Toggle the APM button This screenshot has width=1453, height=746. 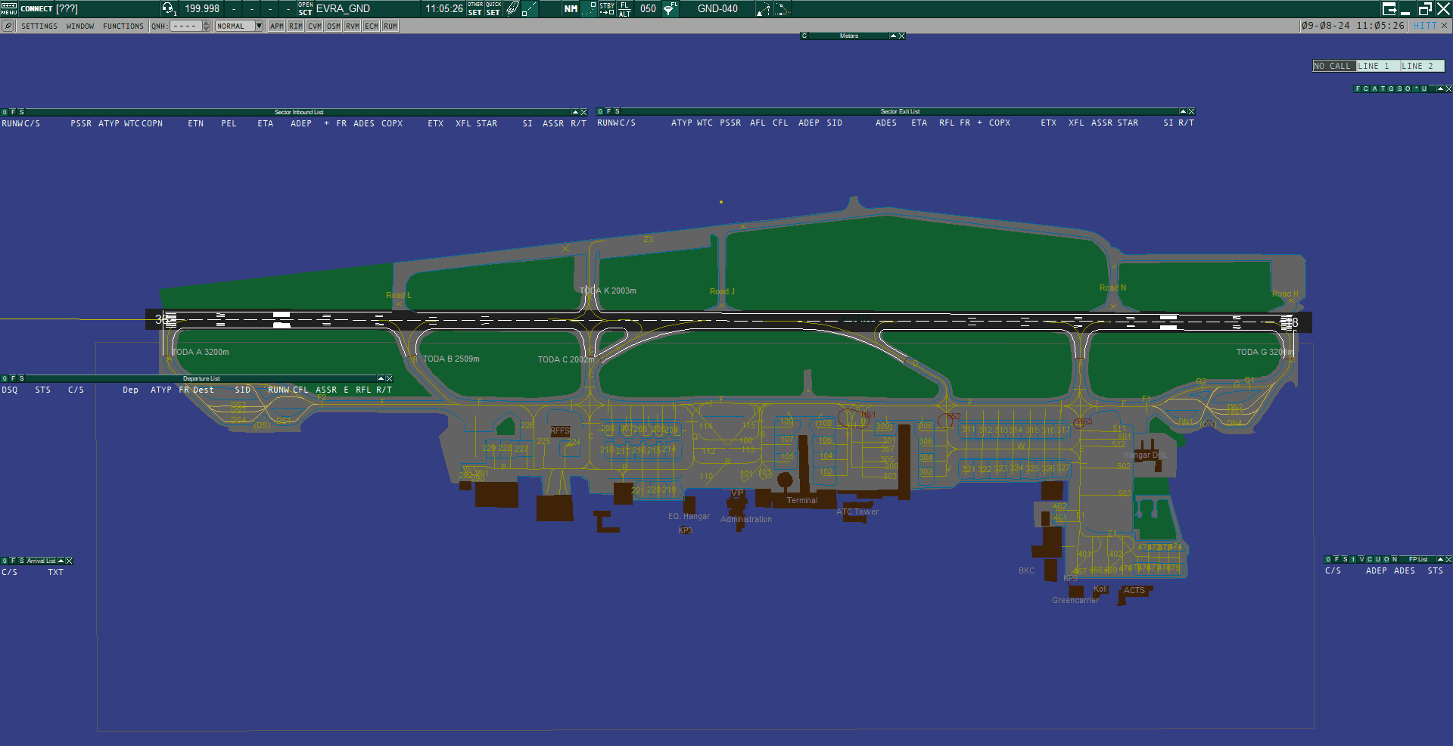pos(277,26)
